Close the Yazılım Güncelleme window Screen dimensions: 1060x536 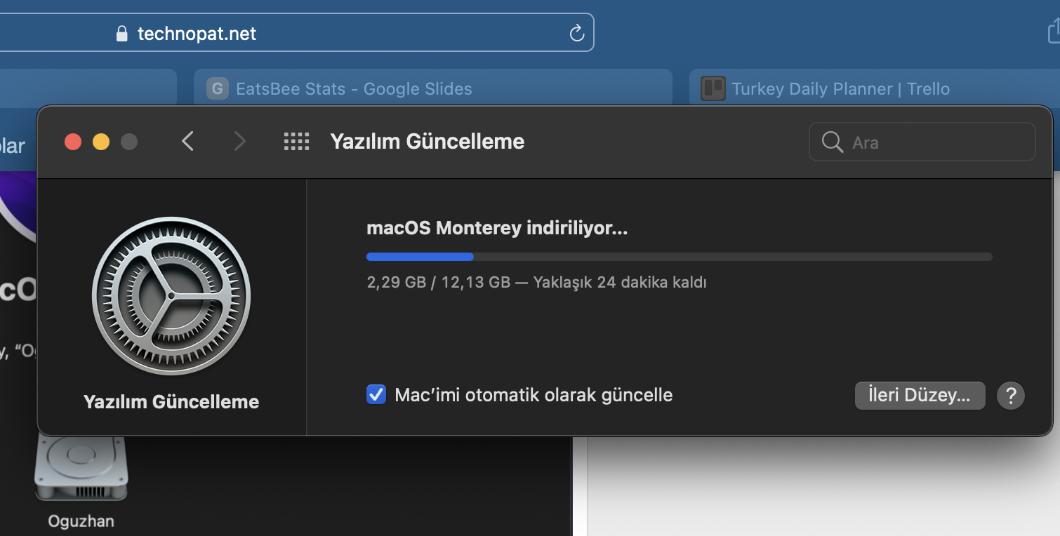pyautogui.click(x=73, y=142)
